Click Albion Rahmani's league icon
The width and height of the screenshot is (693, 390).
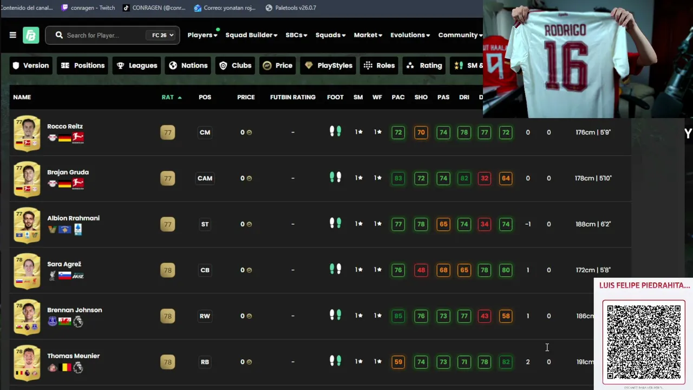click(x=78, y=230)
